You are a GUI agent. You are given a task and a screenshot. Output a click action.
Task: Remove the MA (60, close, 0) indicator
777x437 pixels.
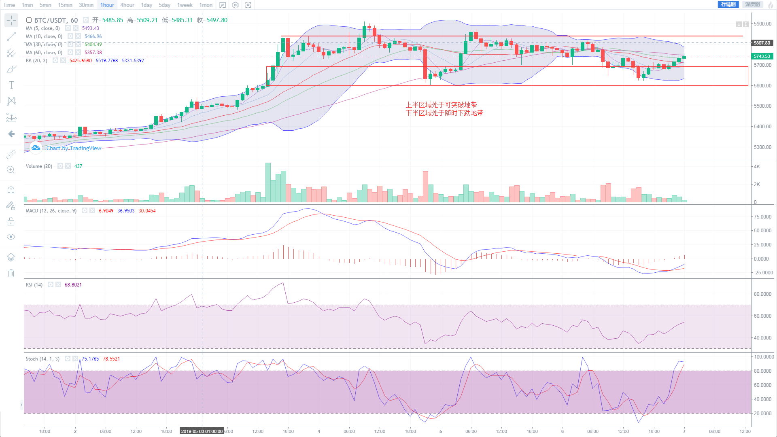(x=78, y=53)
